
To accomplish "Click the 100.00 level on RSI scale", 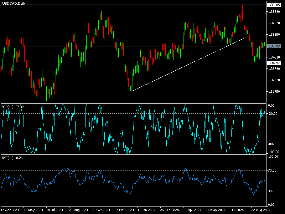I will (273, 157).
